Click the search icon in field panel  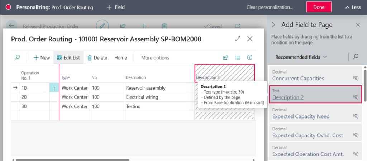355,57
